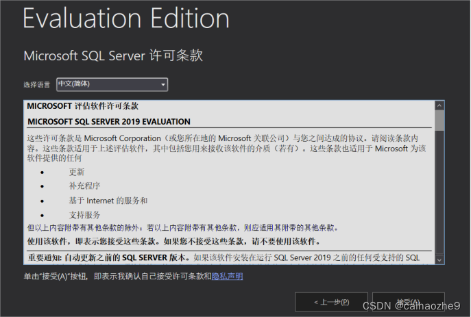Screen dimensions: 471x317
Task: Click the 使用该软件 bold acceptance sentence
Action: pos(174,241)
